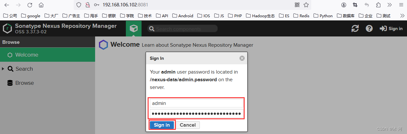This screenshot has width=407, height=134.
Task: Open the browser extensions puzzle icon
Action: 378,5
